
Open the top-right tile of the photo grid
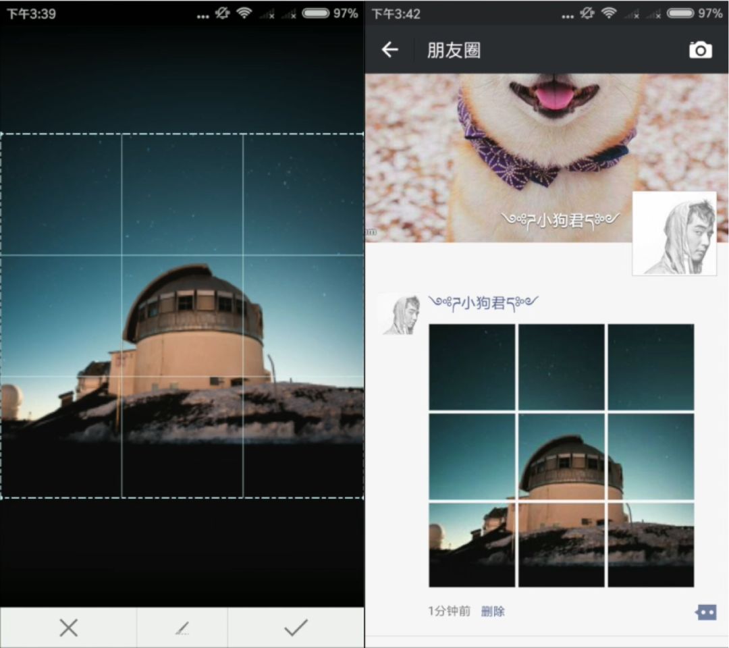(651, 367)
